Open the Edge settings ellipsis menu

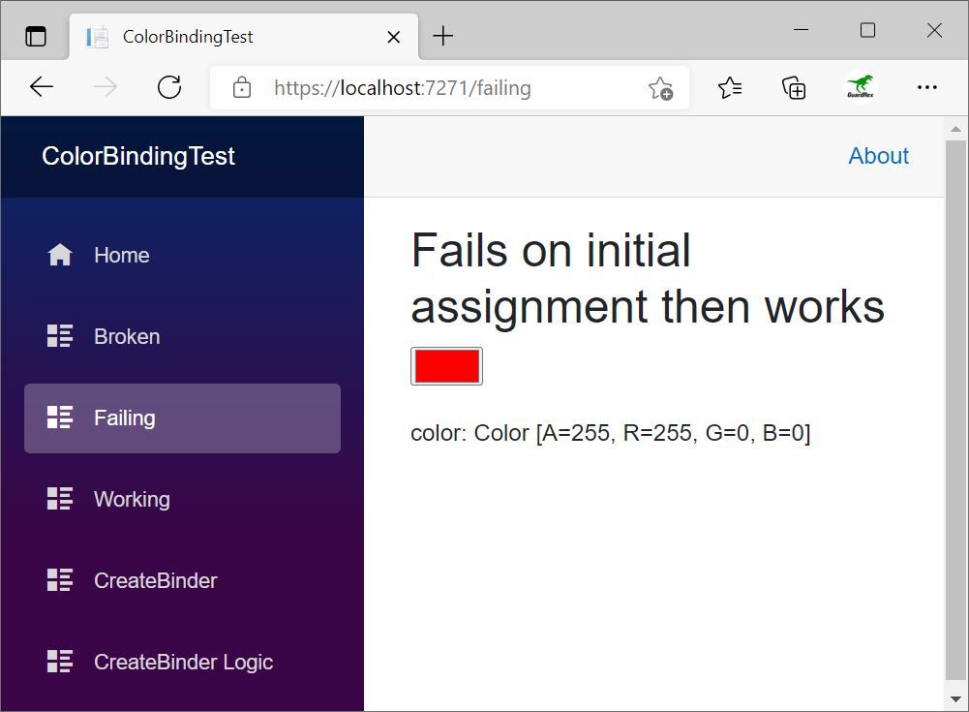point(926,87)
